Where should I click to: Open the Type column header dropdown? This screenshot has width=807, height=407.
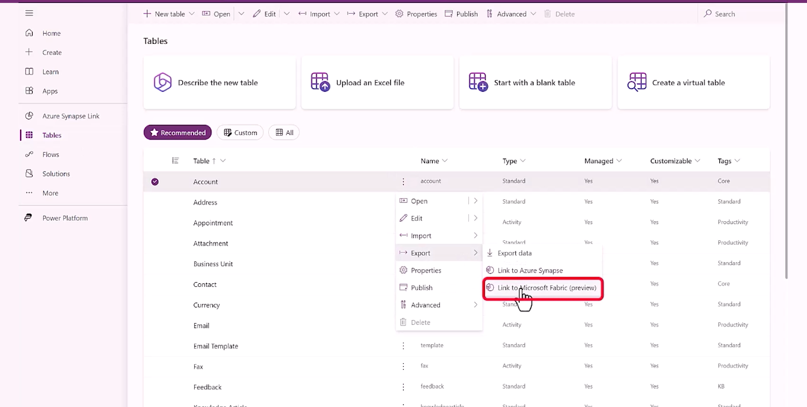[x=523, y=161]
